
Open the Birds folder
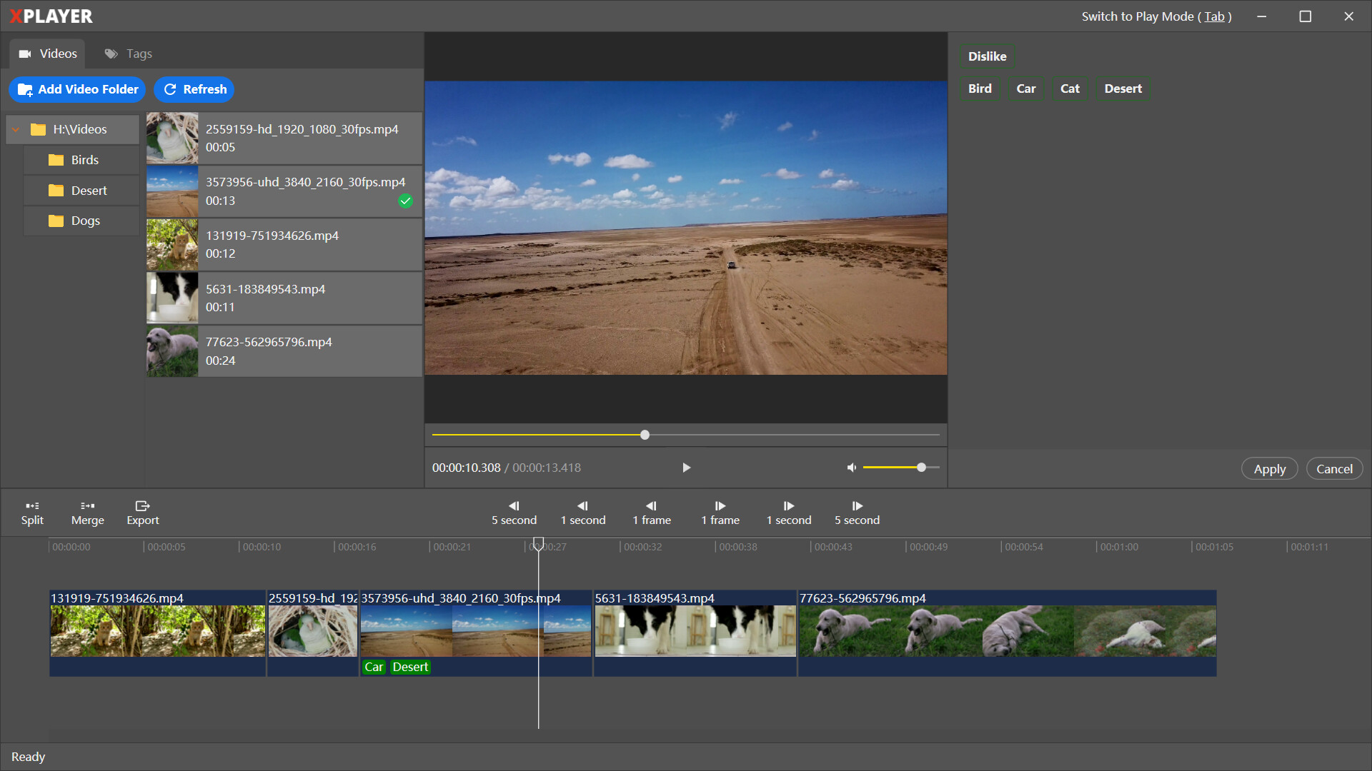pos(84,160)
